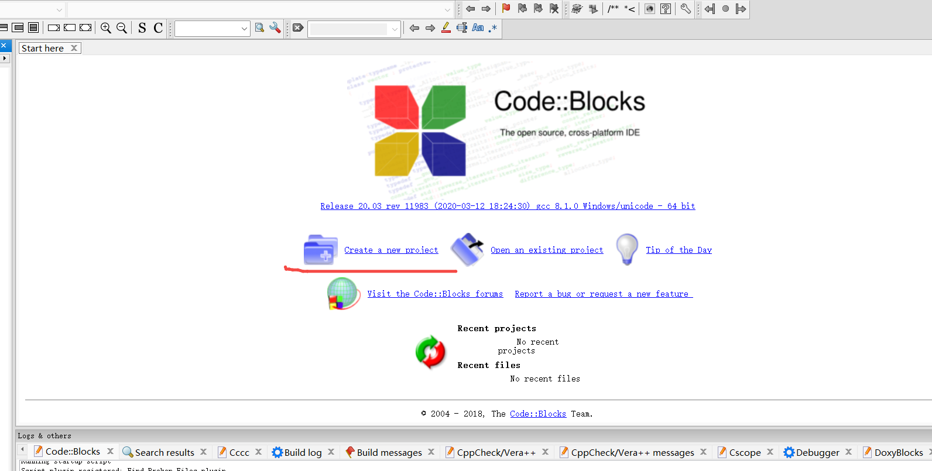Visit the Code::Blocks forums link
932x471 pixels.
pyautogui.click(x=435, y=294)
